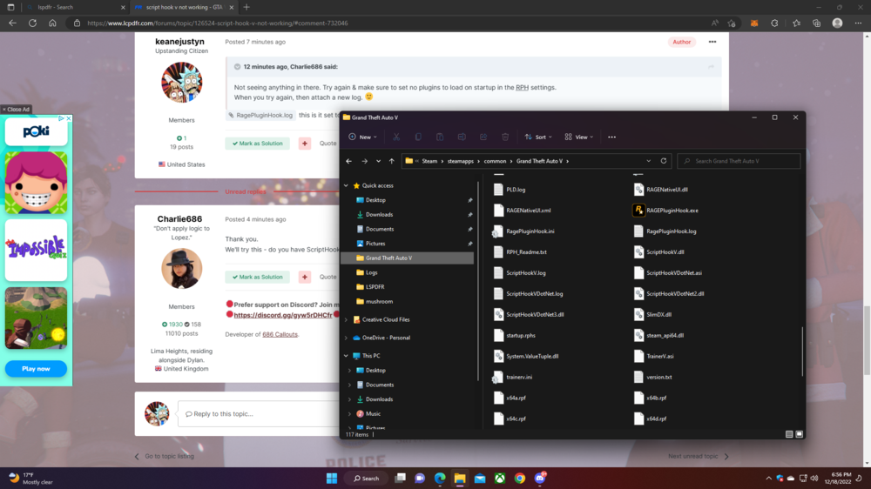Select the RAGEPluginHook.exe file

665,211
